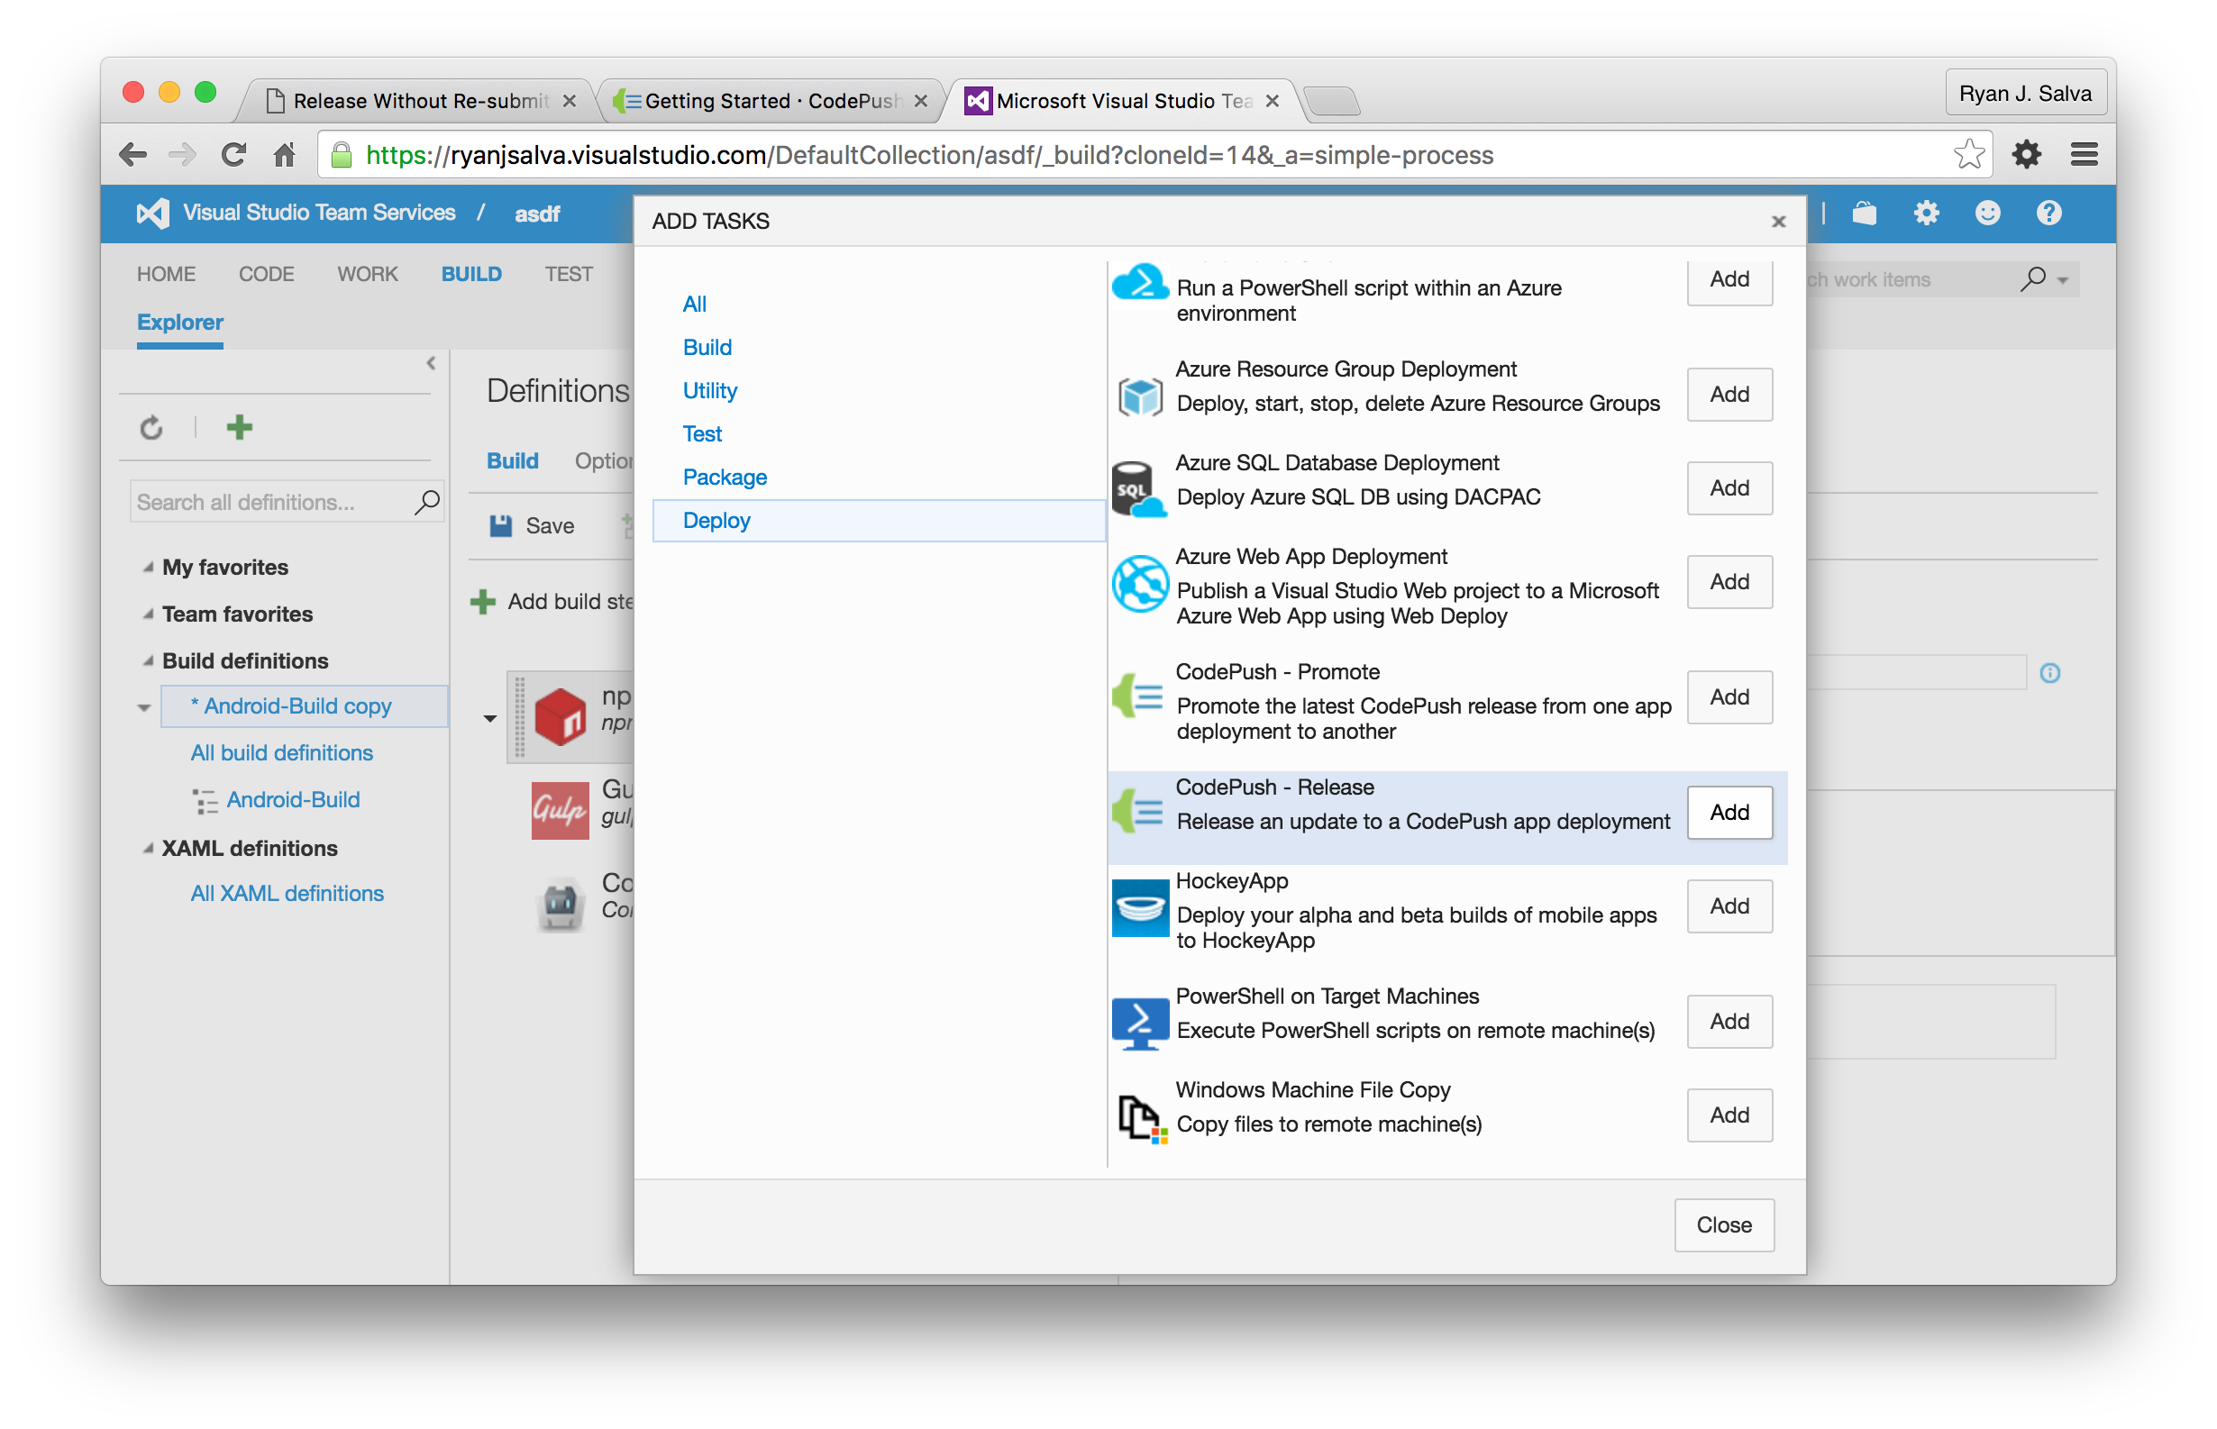Viewport: 2217px width, 1429px height.
Task: Click the help question mark icon
Action: pyautogui.click(x=2048, y=214)
